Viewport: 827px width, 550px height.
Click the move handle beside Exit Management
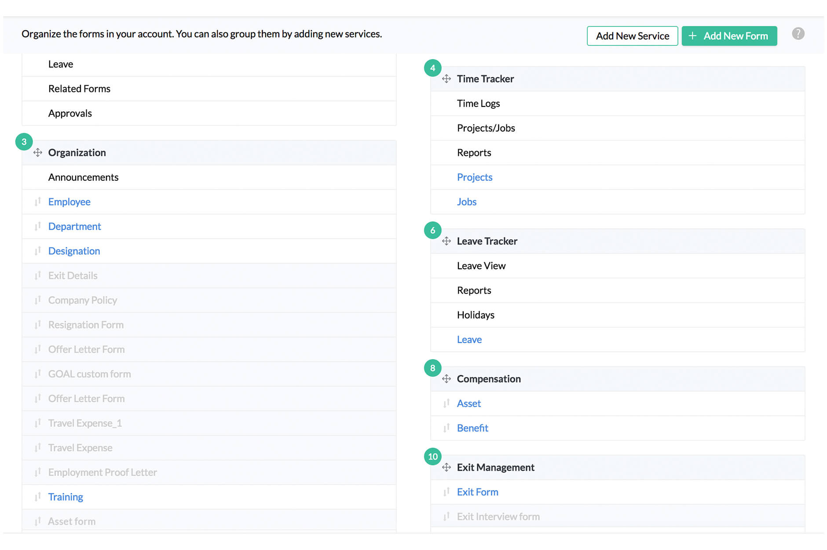[446, 467]
